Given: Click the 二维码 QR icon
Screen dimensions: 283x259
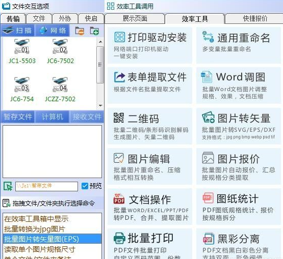Looking at the screenshot, I should click(x=119, y=118).
